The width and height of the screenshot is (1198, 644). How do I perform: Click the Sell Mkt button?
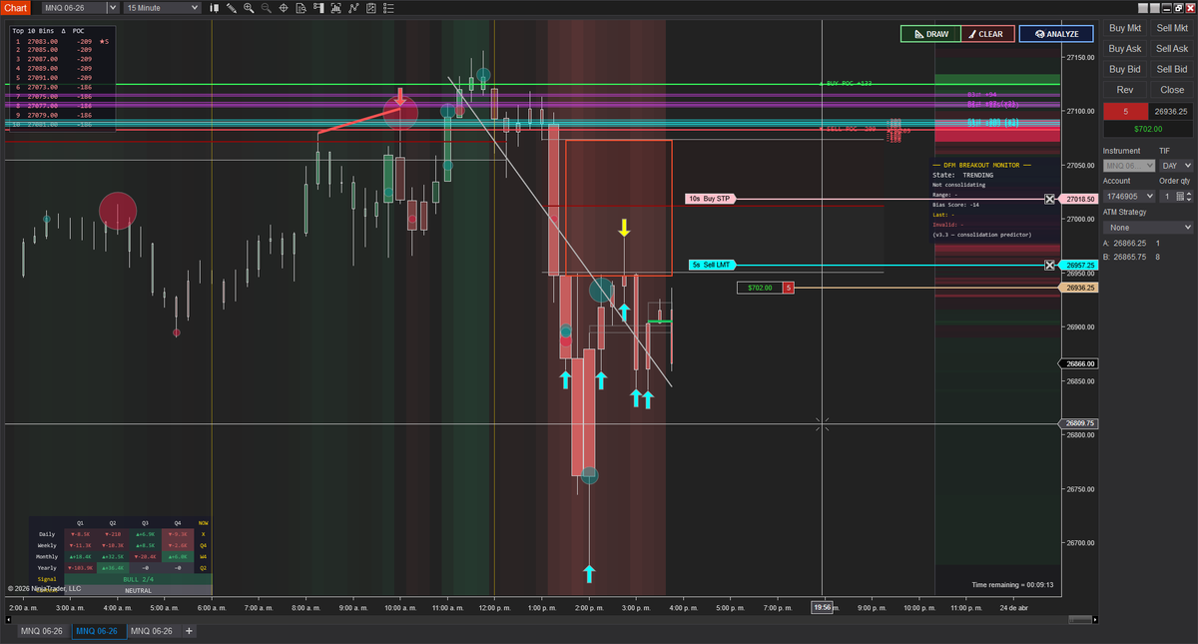pos(1172,29)
